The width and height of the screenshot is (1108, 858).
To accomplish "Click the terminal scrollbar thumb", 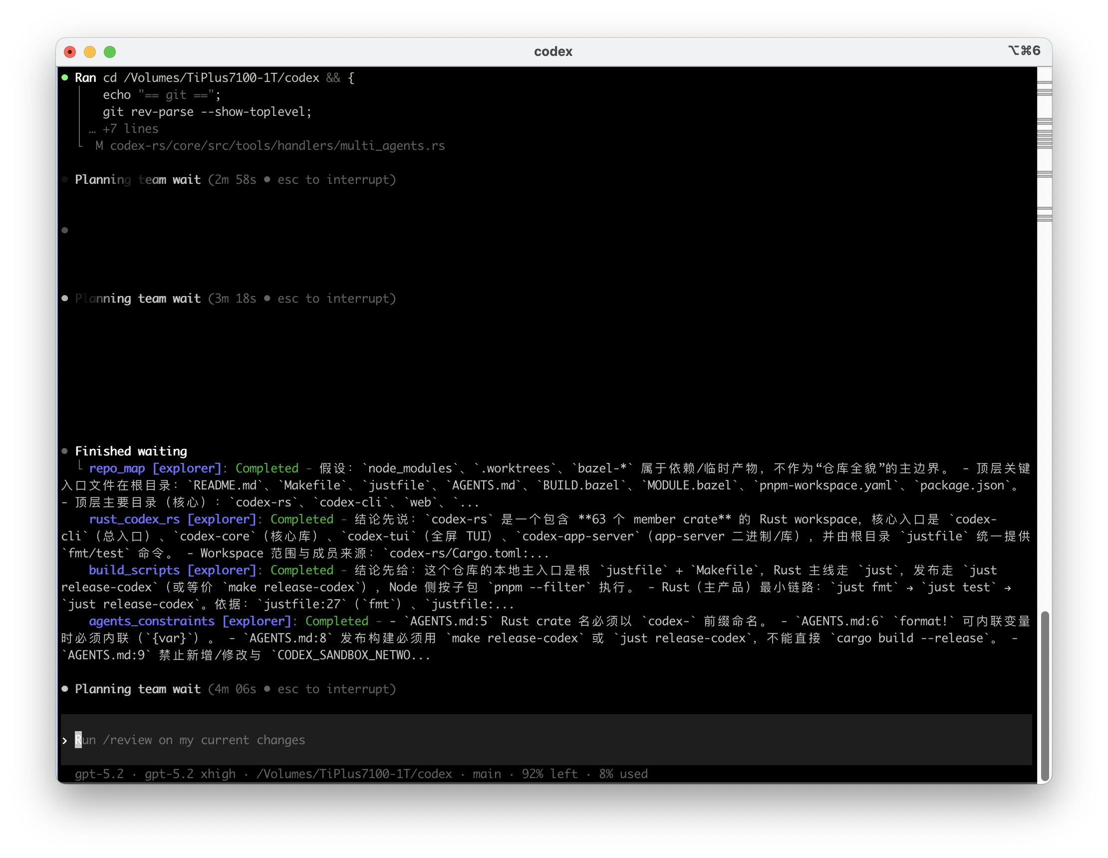I will (1044, 696).
